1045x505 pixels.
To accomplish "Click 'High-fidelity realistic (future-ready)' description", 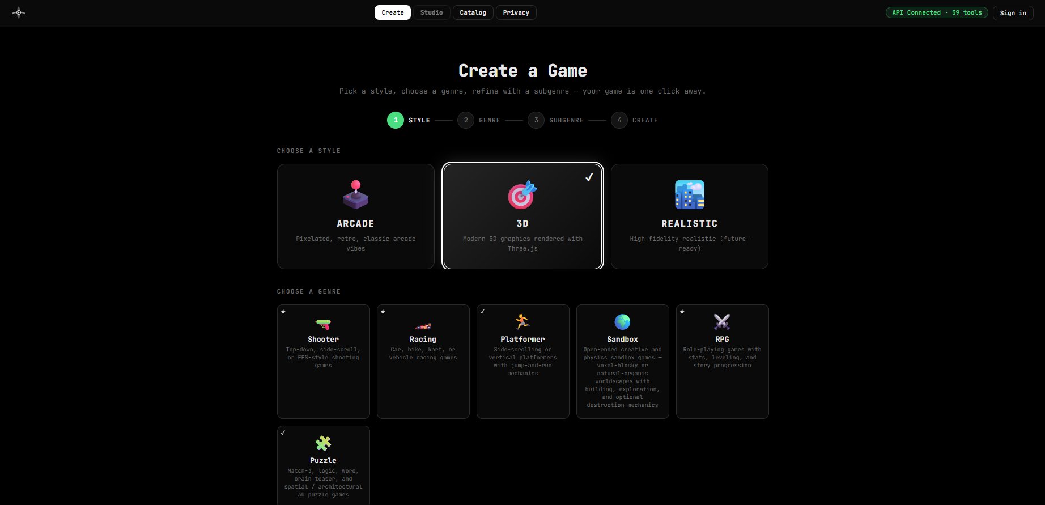I will coord(690,244).
